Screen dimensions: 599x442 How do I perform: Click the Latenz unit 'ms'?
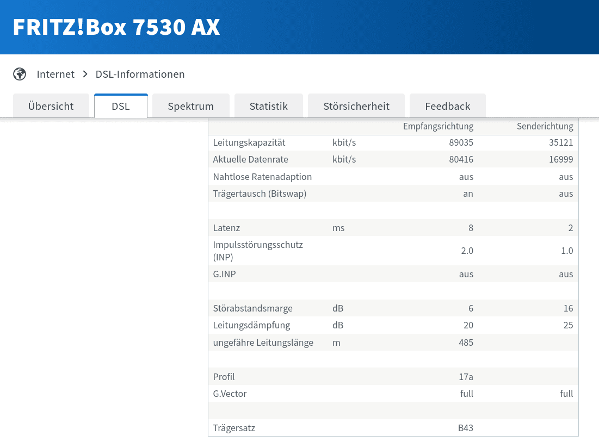point(338,228)
